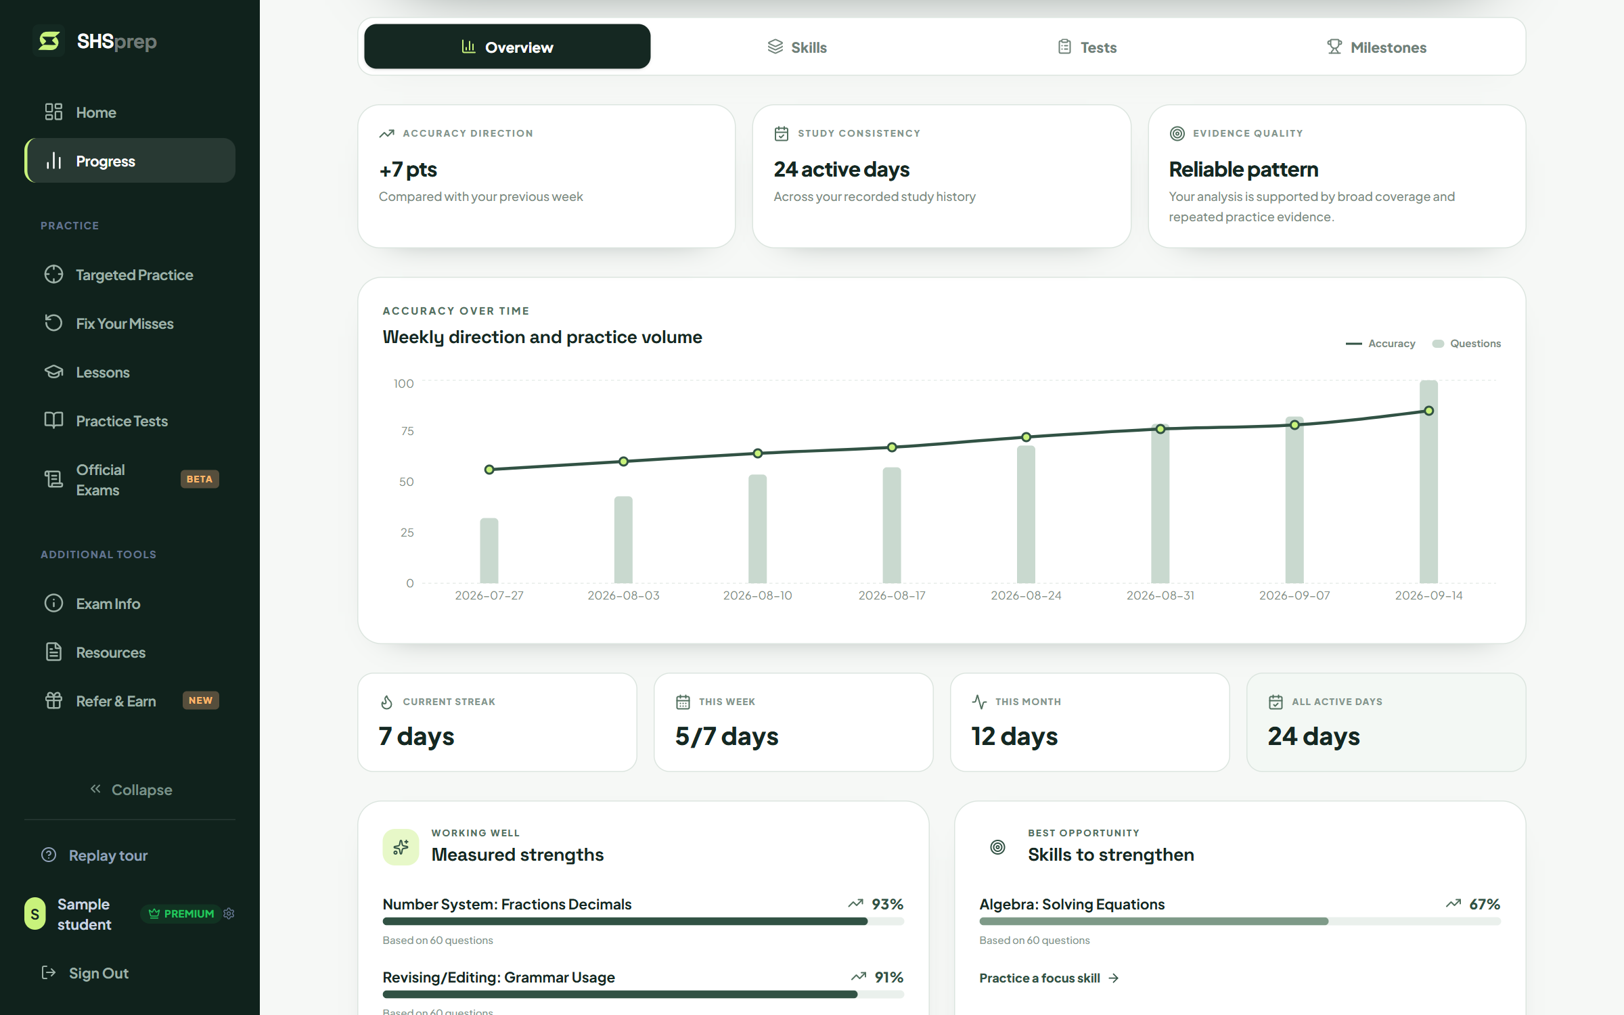Open the Tests tab
Viewport: 1624px width, 1015px height.
pos(1087,47)
